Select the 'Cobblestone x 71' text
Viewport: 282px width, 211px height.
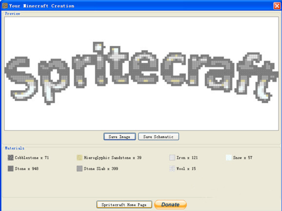(32, 158)
